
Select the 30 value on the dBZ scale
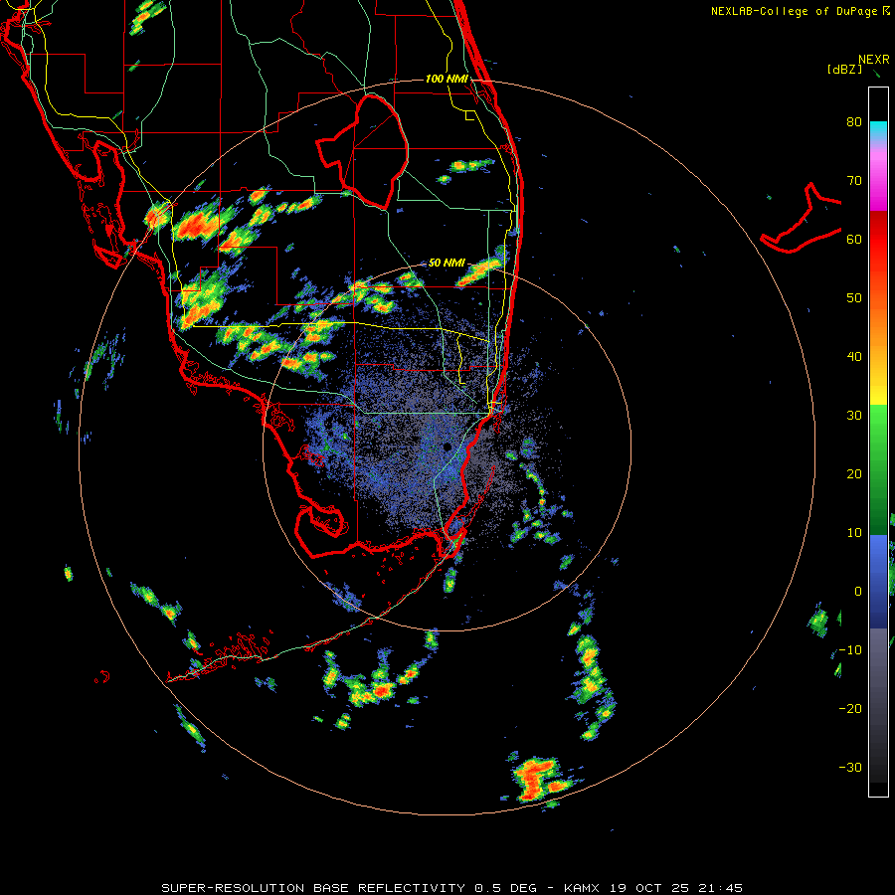[x=854, y=416]
